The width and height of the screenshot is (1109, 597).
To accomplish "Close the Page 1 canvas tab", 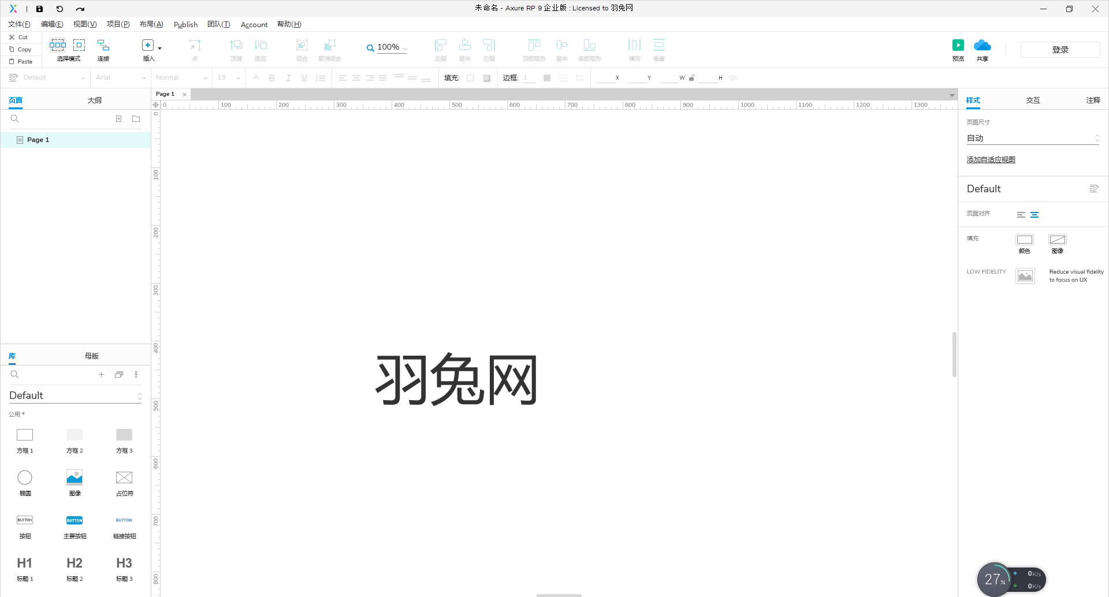I will 184,94.
